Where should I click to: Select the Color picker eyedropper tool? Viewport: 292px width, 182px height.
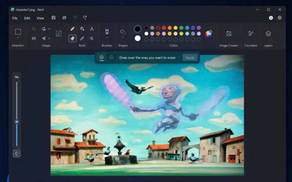82,38
